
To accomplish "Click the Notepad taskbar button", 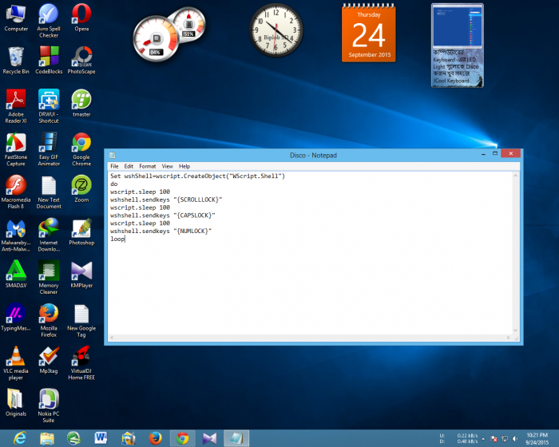I will (236, 438).
